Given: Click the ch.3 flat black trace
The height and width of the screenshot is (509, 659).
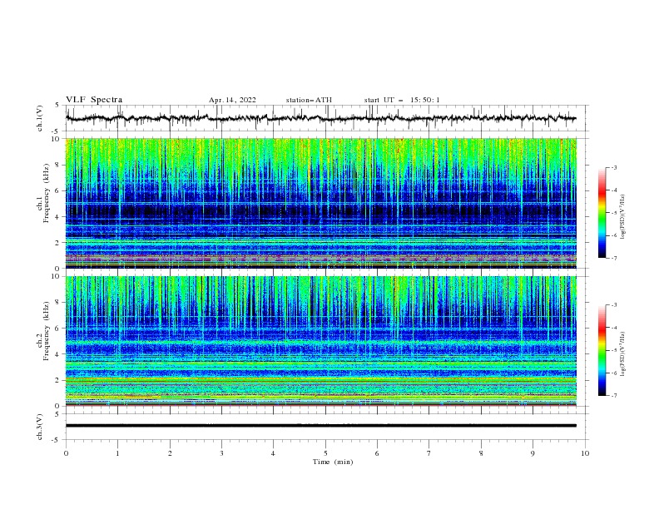Looking at the screenshot, I should (321, 426).
